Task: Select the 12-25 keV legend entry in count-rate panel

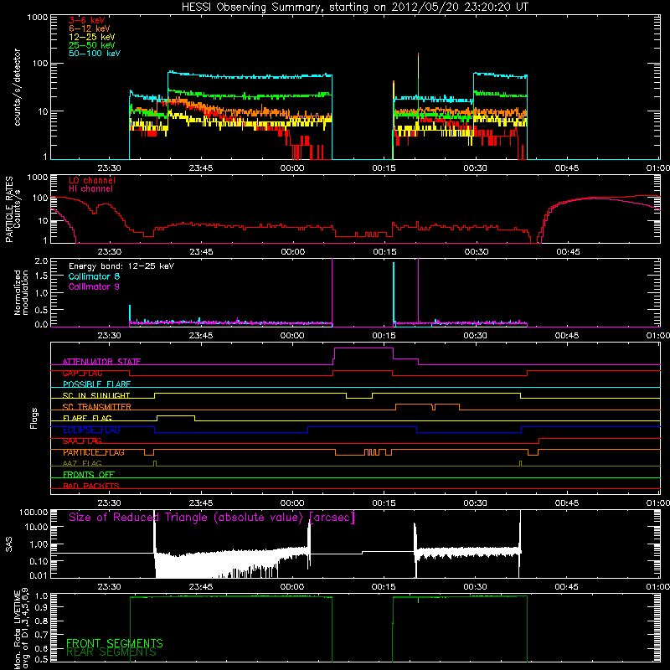Action: [92, 37]
